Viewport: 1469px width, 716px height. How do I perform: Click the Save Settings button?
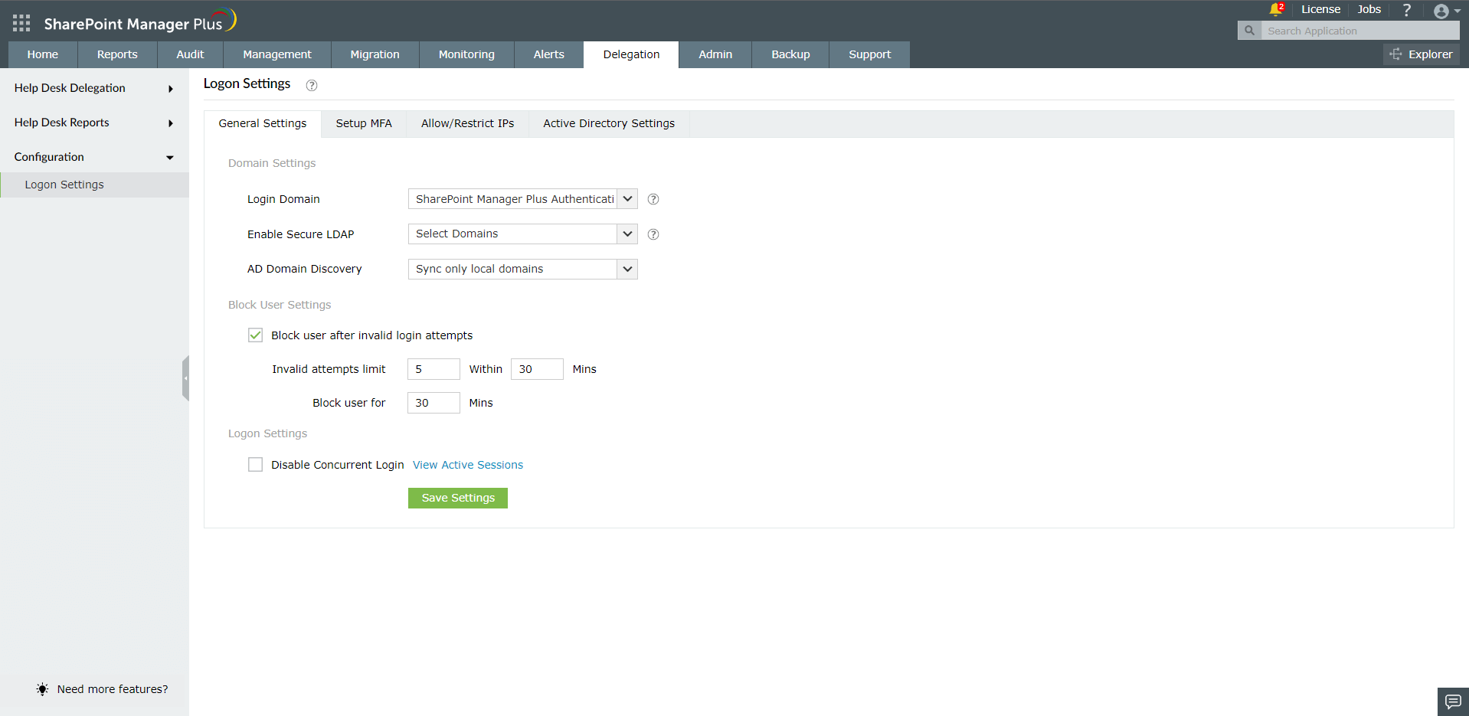pos(457,498)
